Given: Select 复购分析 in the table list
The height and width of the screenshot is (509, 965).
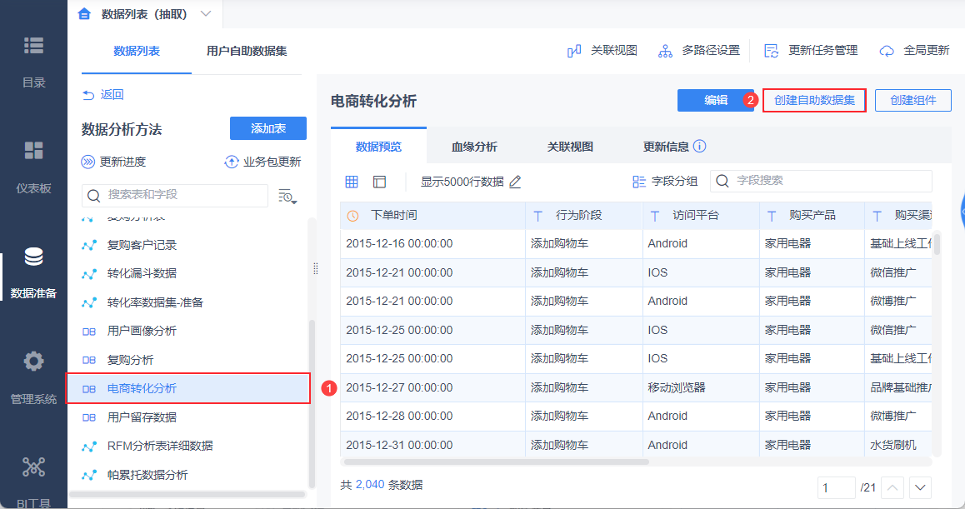Looking at the screenshot, I should pyautogui.click(x=130, y=359).
